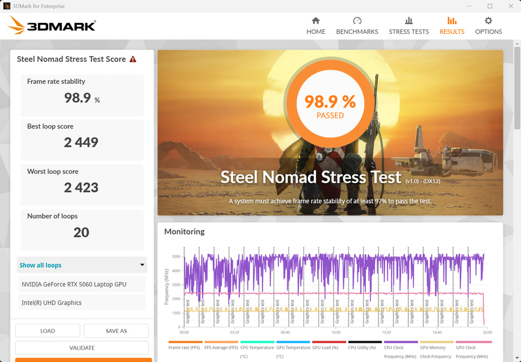Screen dimensions: 521x362
Task: Toggle GPU Memory Clock Frequency legend swatch
Action: (436, 342)
